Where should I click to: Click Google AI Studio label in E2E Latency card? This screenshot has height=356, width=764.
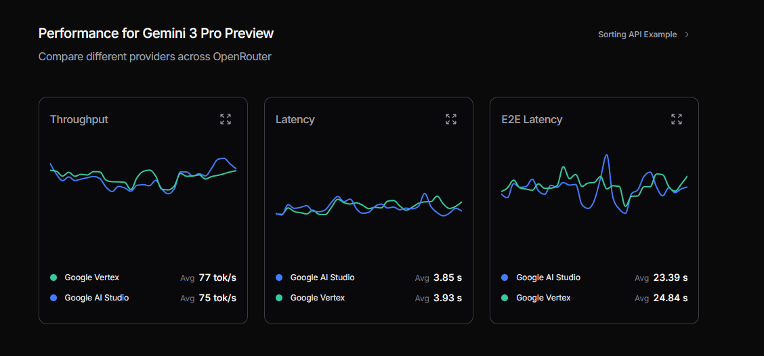[548, 277]
